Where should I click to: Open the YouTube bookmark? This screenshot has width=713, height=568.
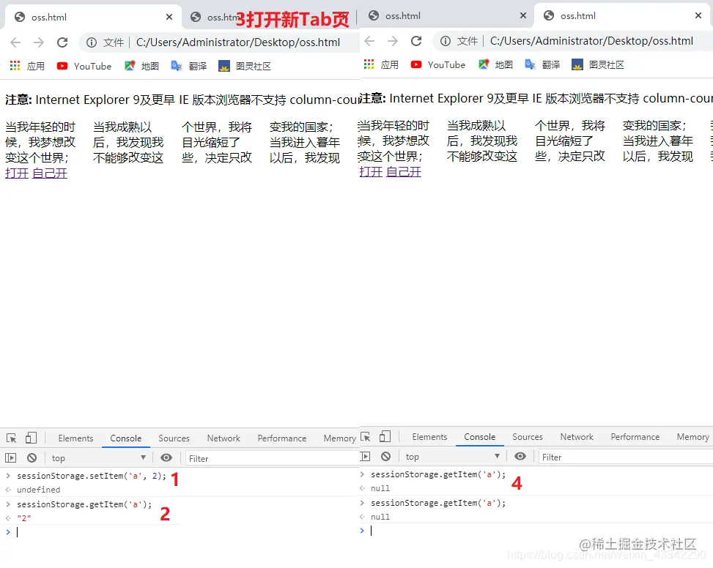[x=83, y=65]
